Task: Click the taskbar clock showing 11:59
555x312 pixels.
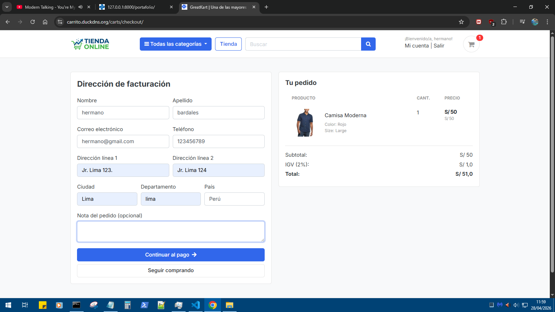Action: [x=541, y=305]
